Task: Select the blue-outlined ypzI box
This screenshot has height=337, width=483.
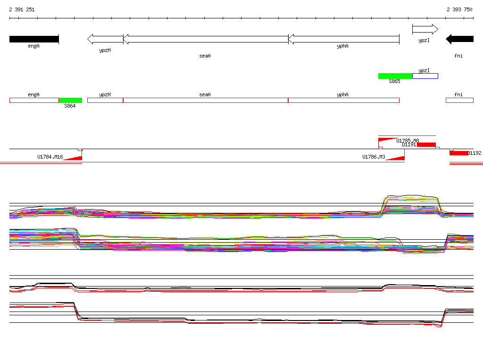Action: tap(425, 76)
